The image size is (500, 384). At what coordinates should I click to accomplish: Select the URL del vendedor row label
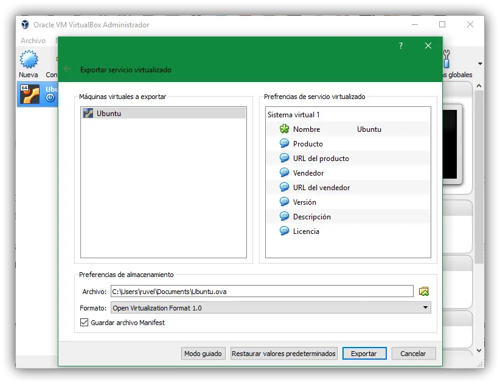[321, 188]
